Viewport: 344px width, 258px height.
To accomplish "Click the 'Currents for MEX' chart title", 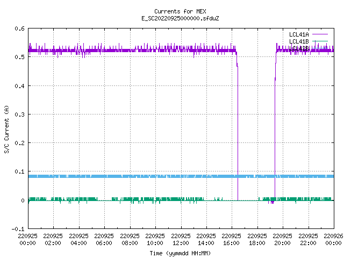I will click(x=180, y=11).
